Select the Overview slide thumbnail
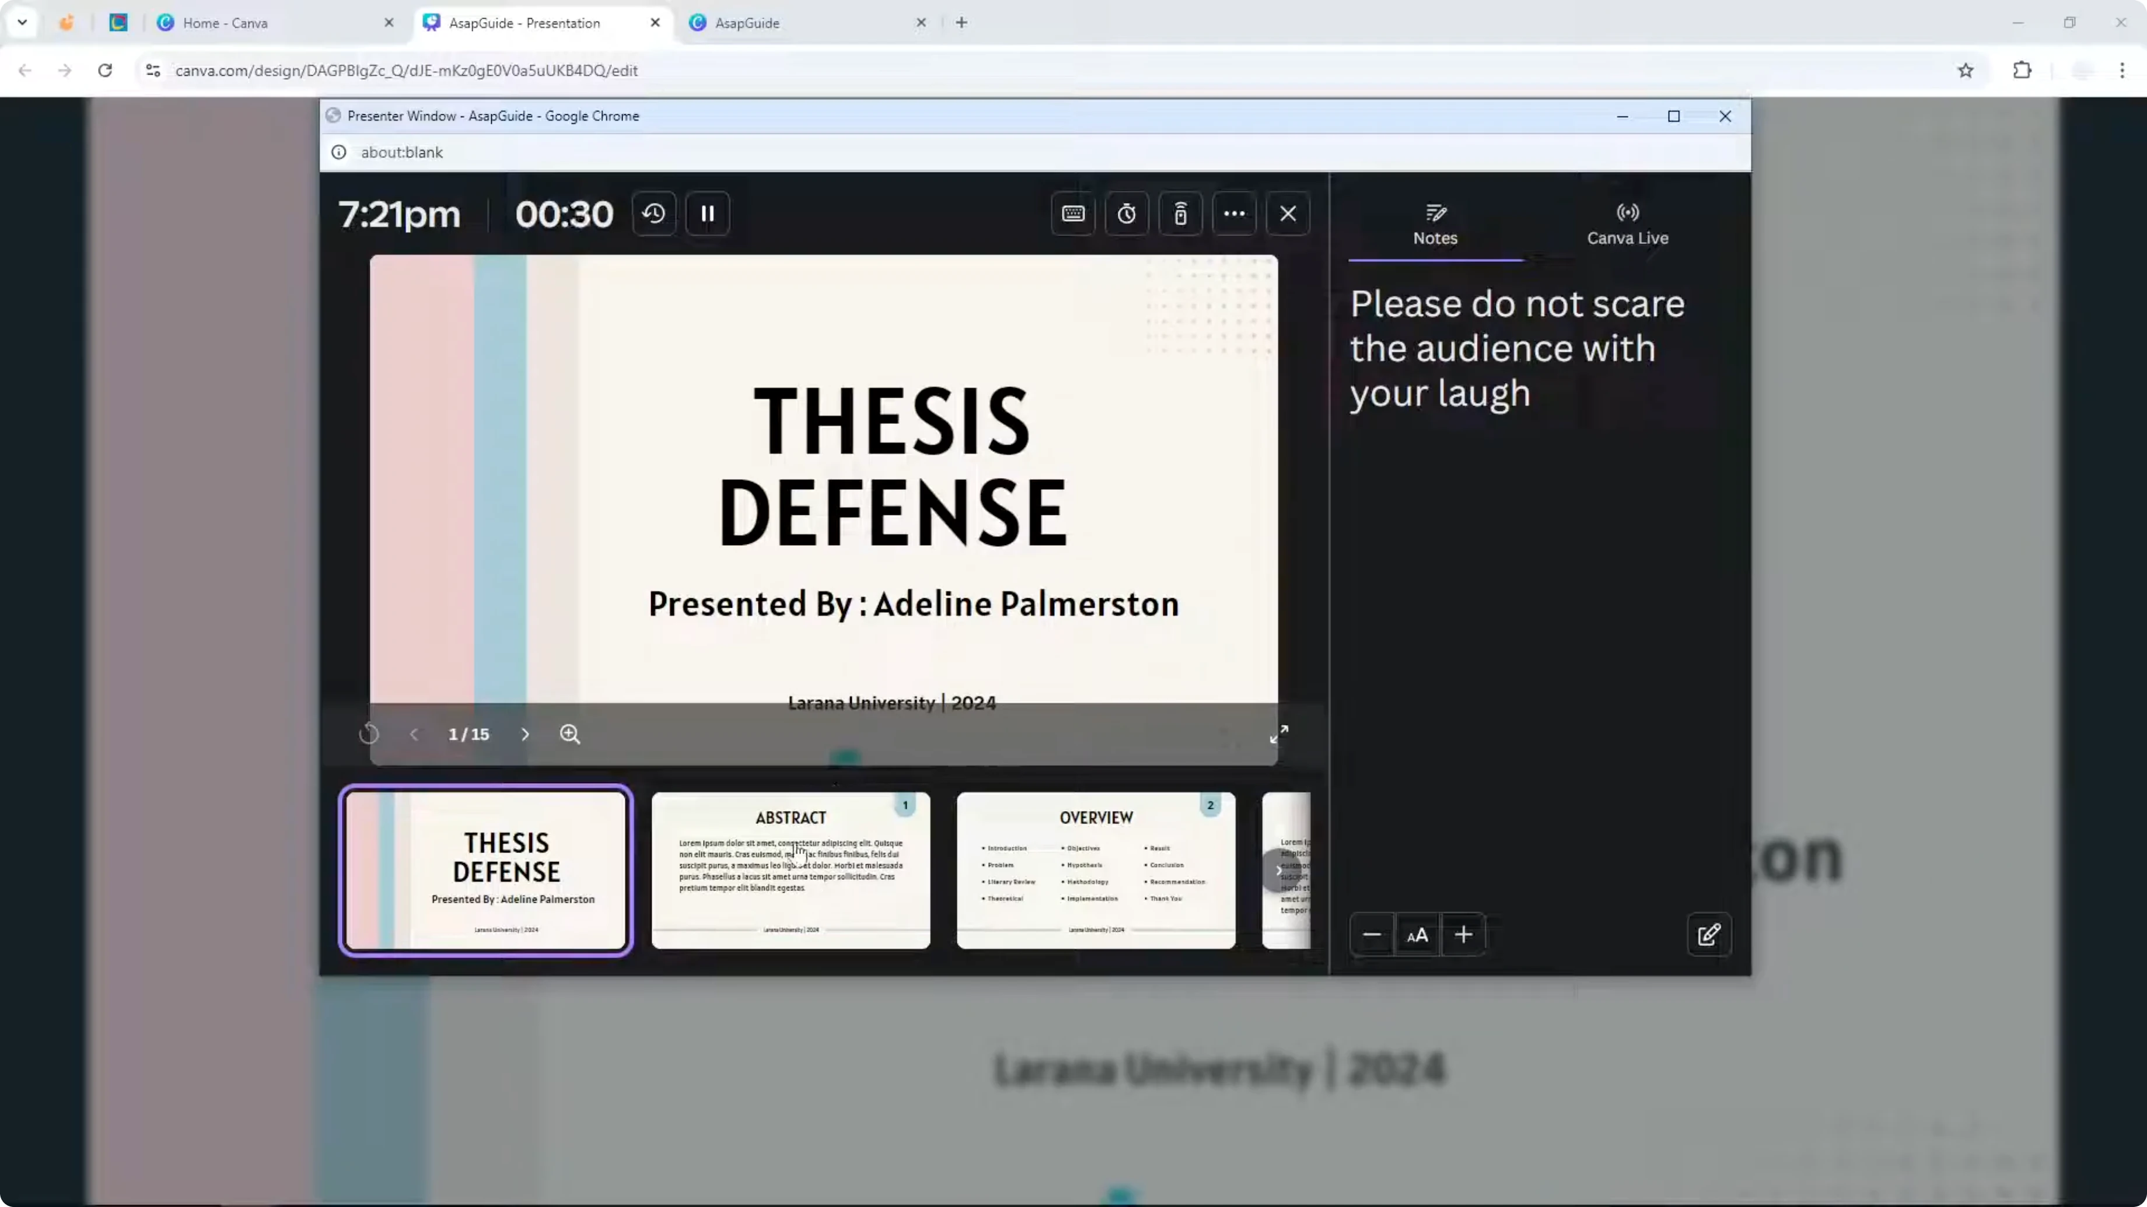 tap(1096, 869)
